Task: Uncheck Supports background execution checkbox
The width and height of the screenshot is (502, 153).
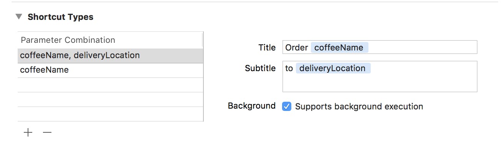Action: (287, 106)
